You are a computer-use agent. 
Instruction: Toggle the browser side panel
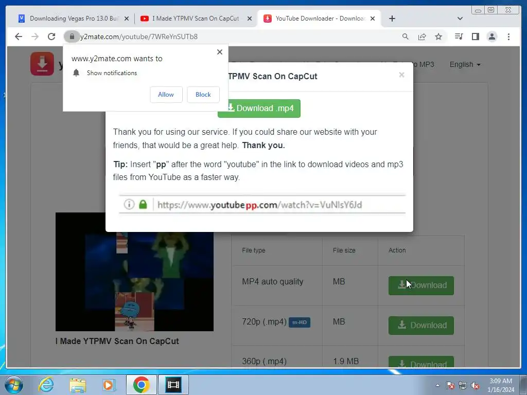475,37
